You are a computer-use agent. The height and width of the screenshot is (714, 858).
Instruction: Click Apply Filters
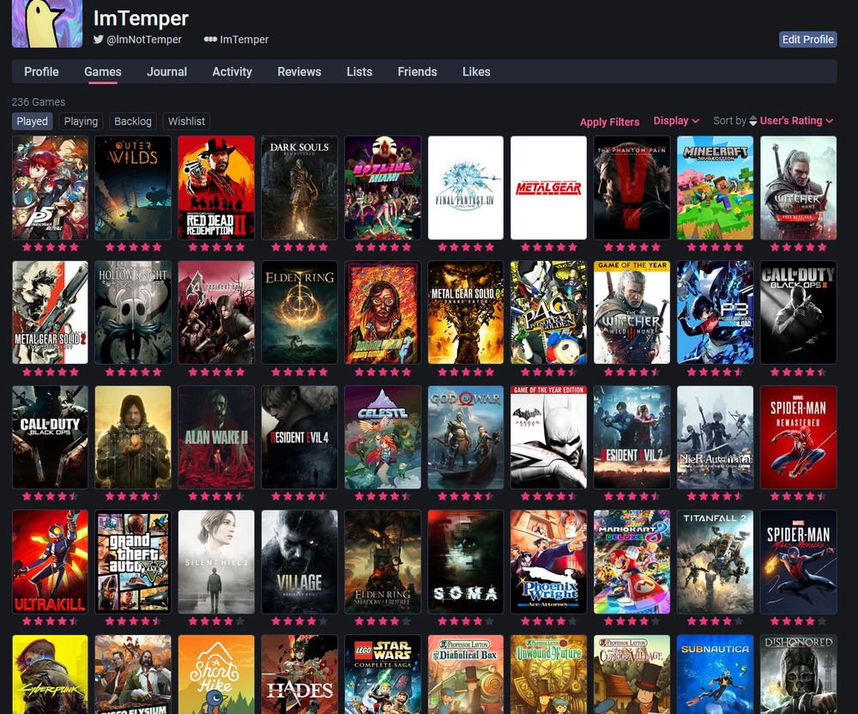coord(609,122)
